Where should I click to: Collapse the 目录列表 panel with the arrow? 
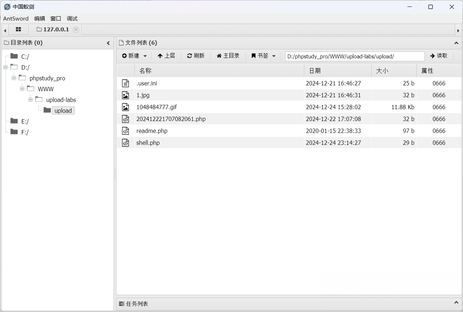(108, 43)
